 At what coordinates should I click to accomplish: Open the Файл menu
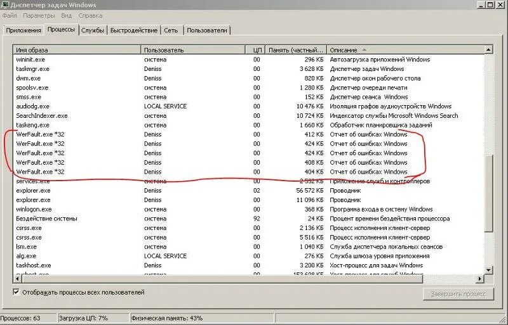(10, 16)
